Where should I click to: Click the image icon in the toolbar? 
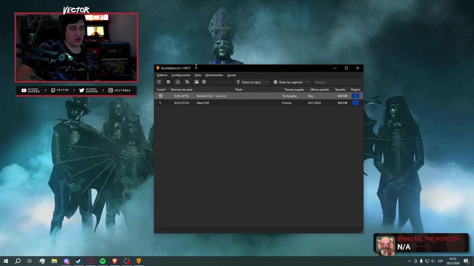click(x=196, y=82)
